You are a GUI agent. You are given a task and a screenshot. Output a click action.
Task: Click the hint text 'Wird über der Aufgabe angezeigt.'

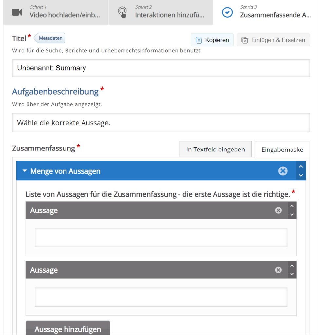click(57, 104)
